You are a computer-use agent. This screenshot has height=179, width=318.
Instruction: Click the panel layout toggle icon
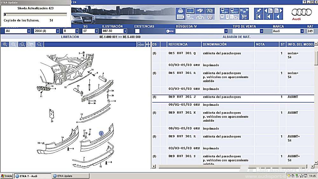point(141,44)
